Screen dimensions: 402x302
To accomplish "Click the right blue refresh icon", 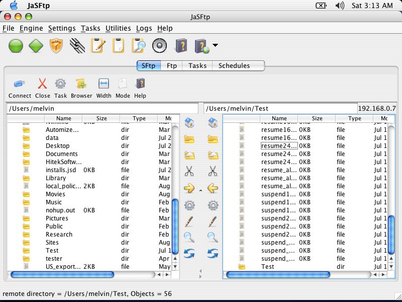I will 213,254.
